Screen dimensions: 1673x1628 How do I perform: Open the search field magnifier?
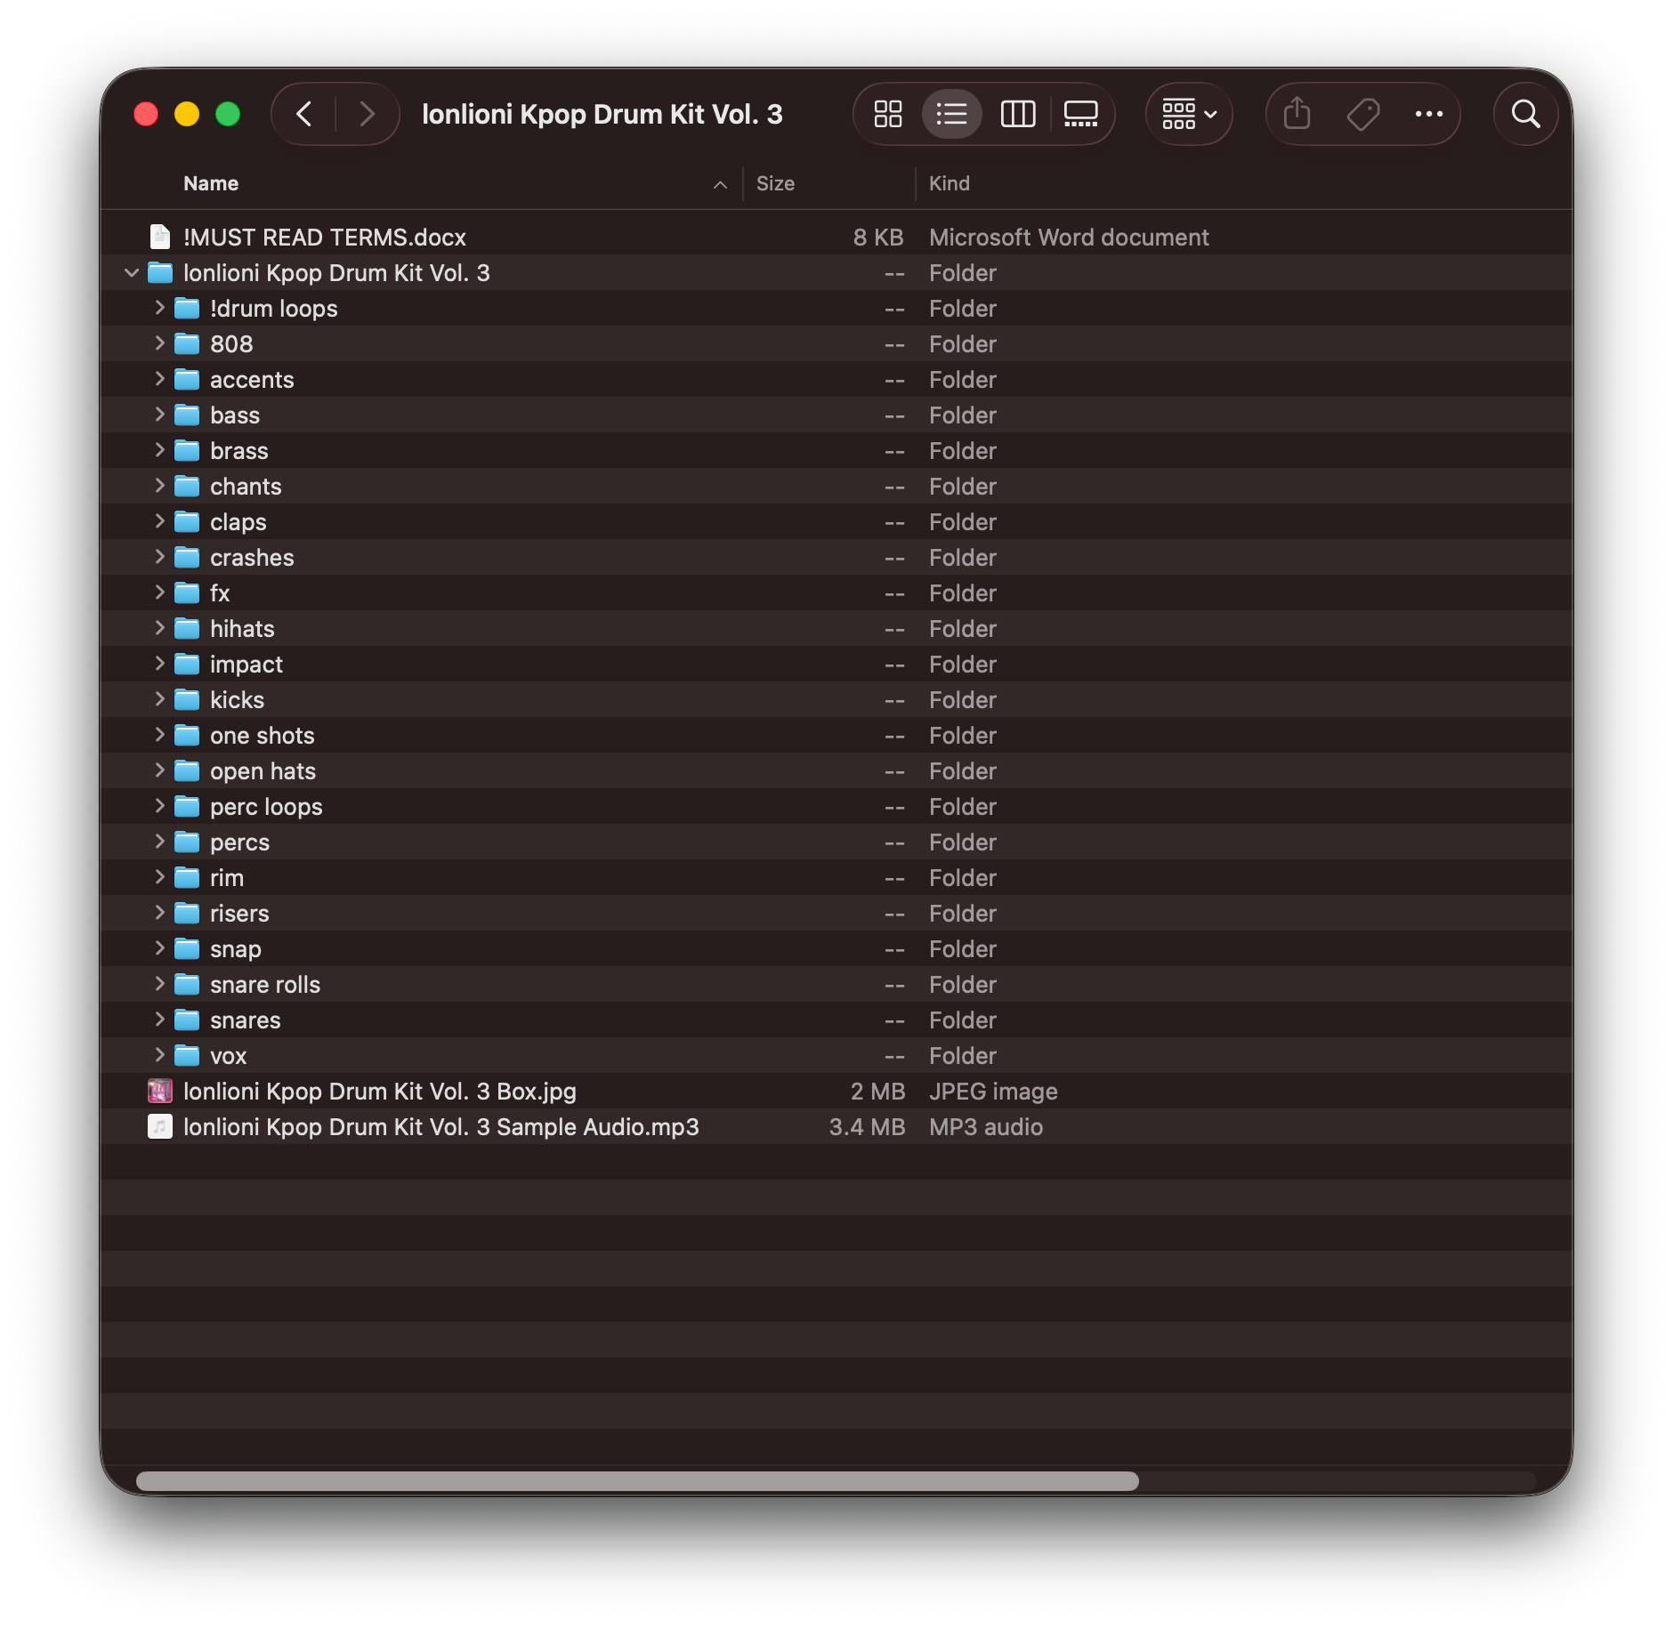pos(1525,114)
